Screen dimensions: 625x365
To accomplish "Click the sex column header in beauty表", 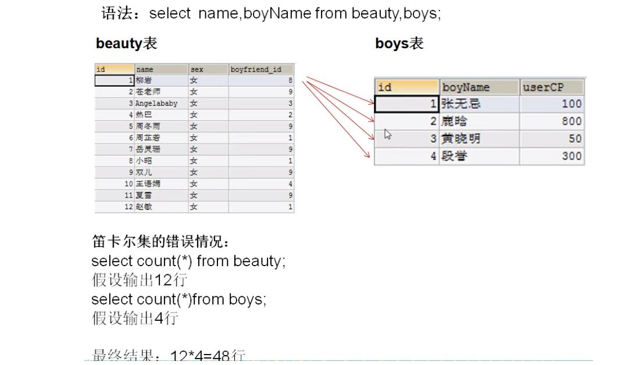I will point(198,69).
